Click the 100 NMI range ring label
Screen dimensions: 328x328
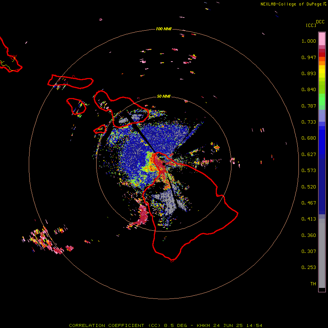click(x=164, y=29)
